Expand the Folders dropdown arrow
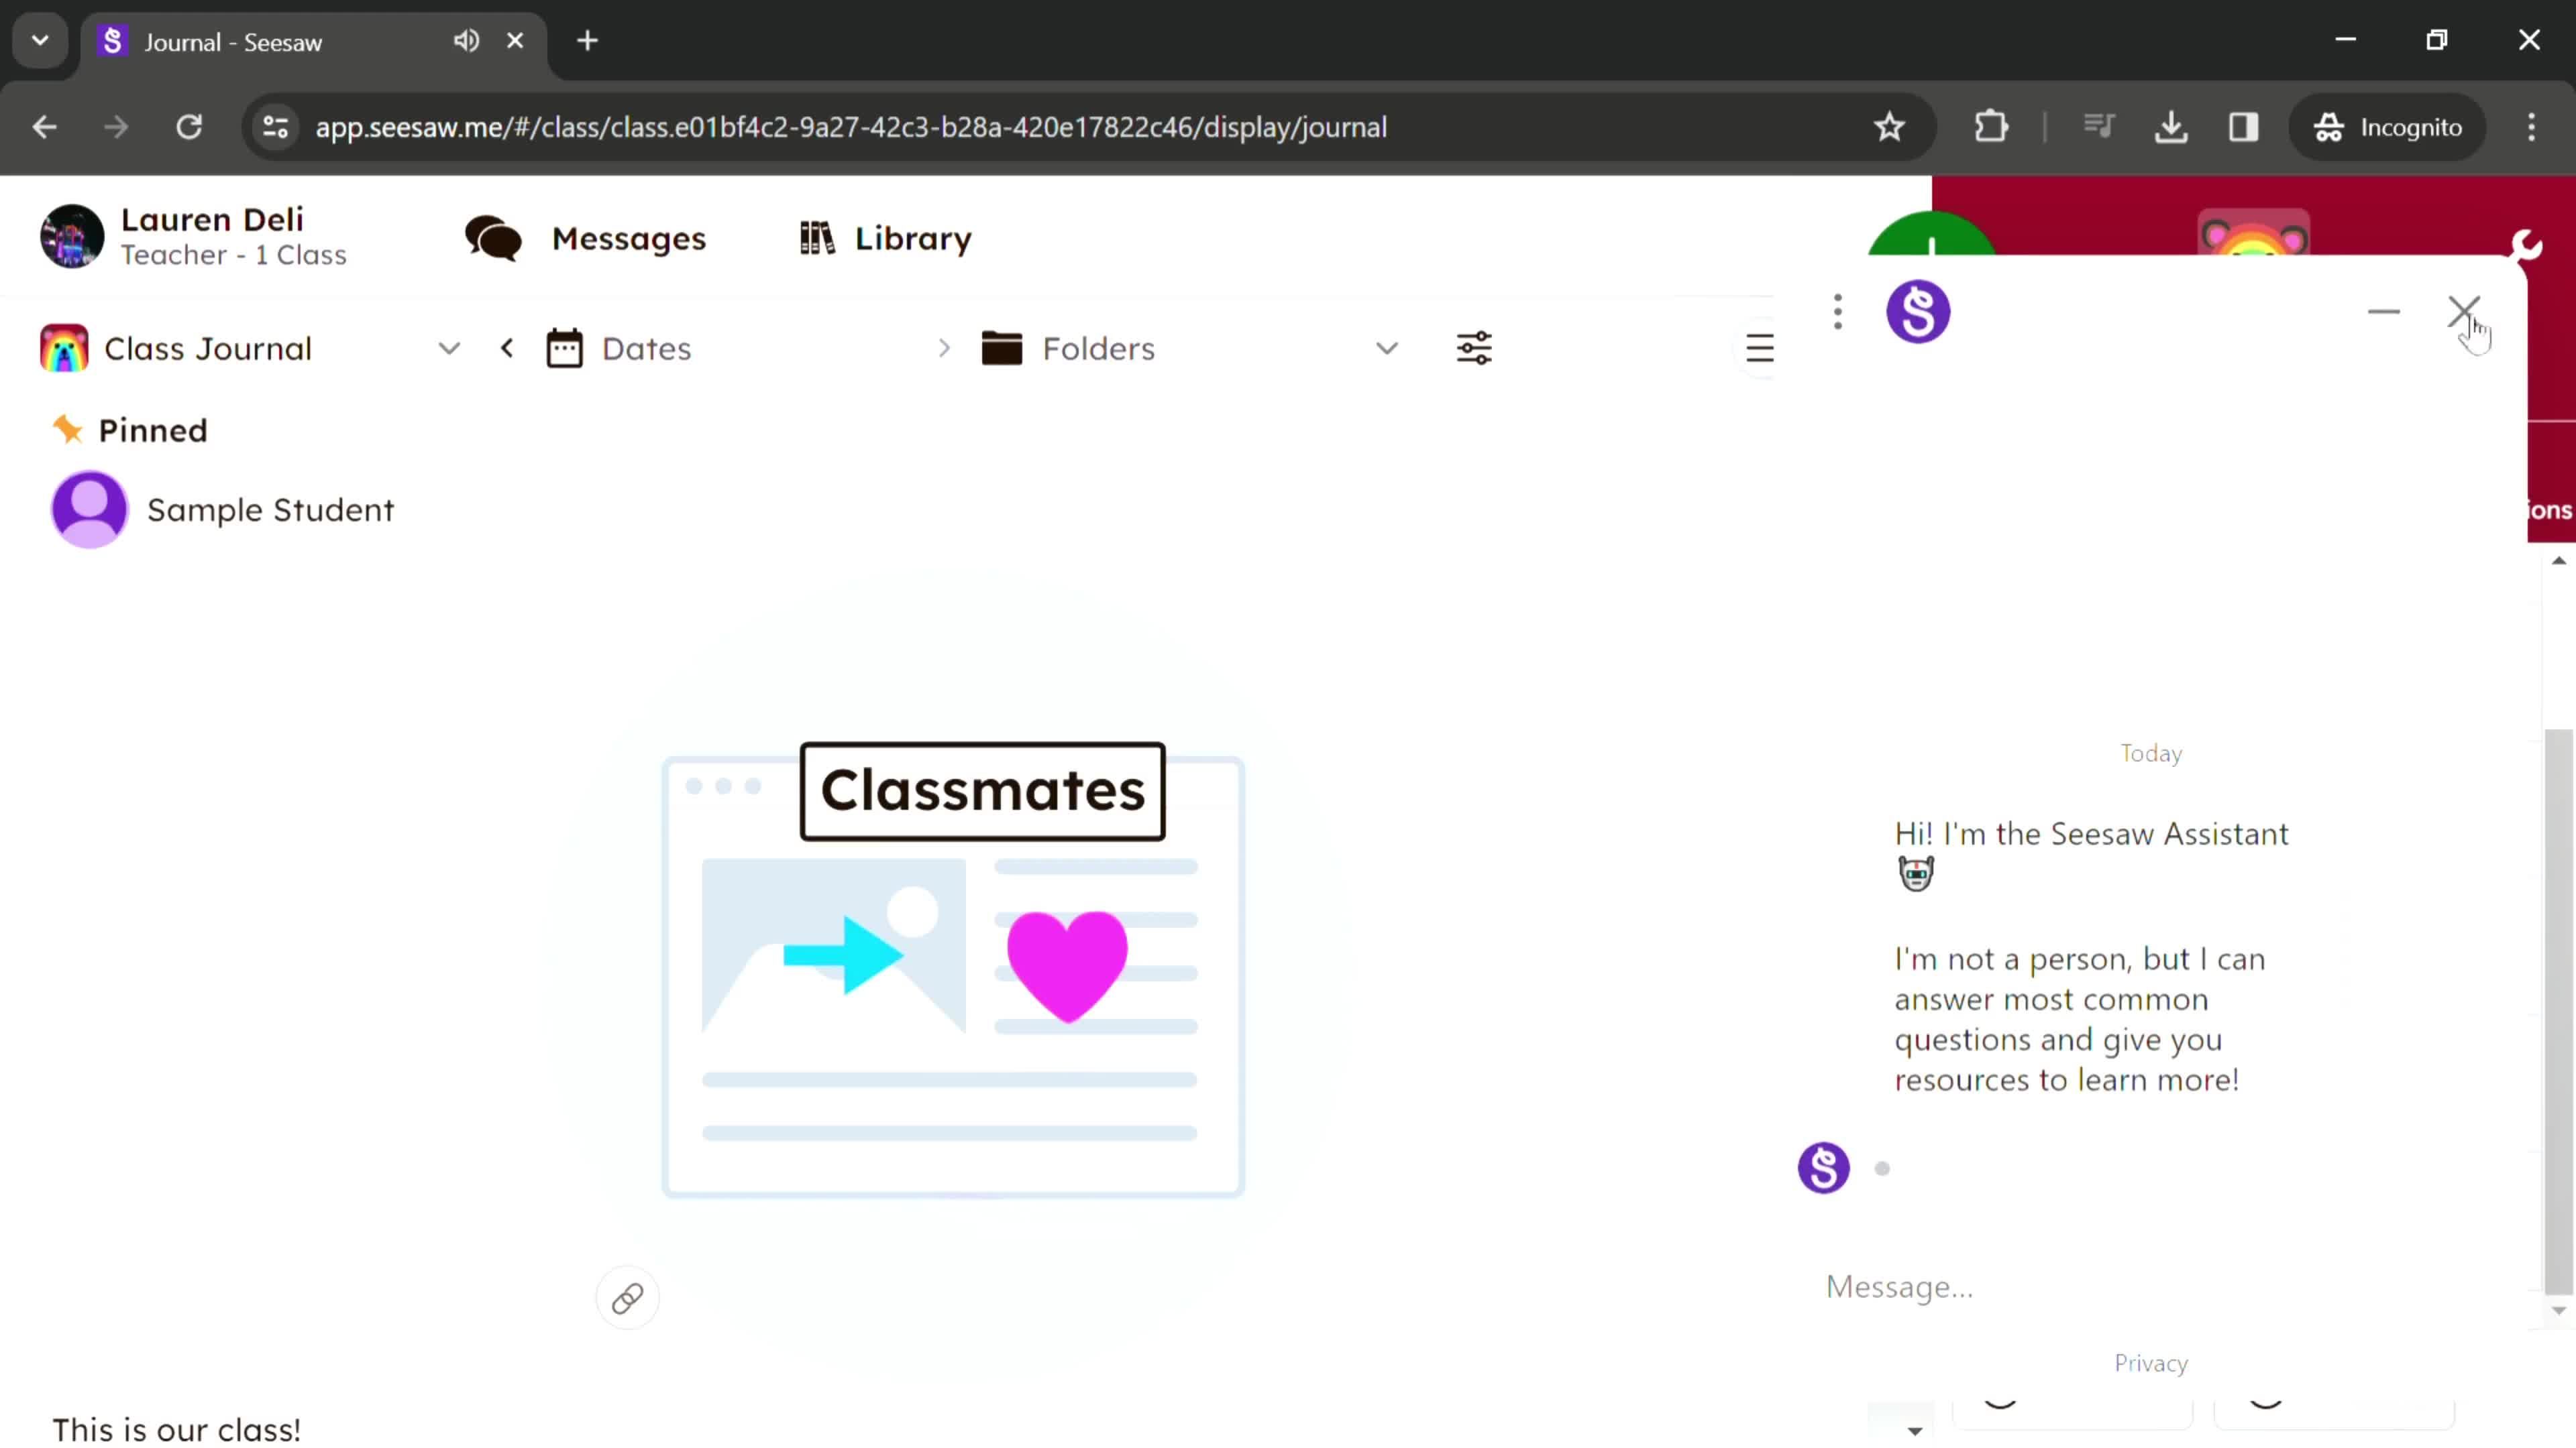 pos(1386,349)
